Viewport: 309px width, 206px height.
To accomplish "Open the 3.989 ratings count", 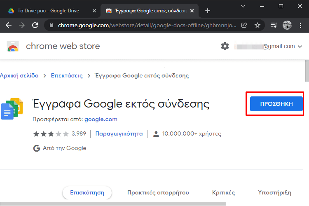I will 79,133.
